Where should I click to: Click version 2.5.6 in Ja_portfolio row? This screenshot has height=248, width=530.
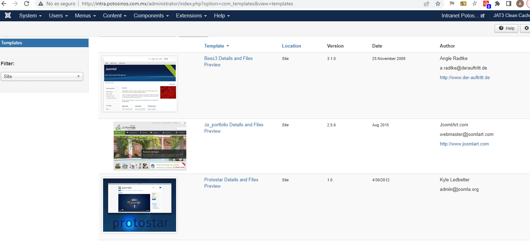[x=331, y=125]
